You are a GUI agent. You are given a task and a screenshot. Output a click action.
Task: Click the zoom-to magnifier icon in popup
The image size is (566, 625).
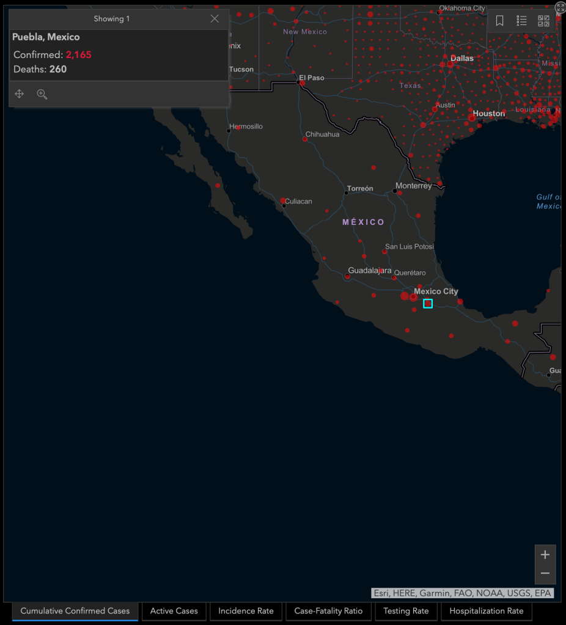click(42, 94)
